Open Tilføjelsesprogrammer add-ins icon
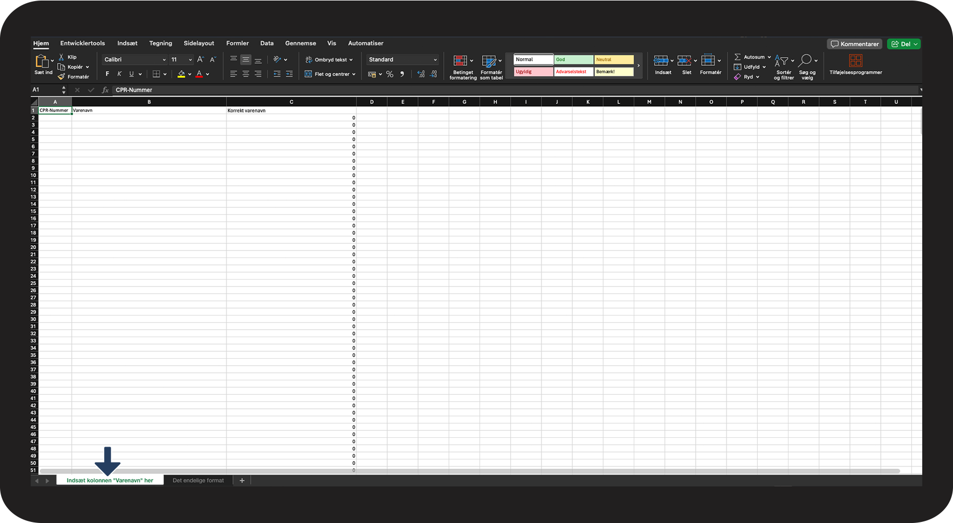The height and width of the screenshot is (523, 953). point(856,61)
